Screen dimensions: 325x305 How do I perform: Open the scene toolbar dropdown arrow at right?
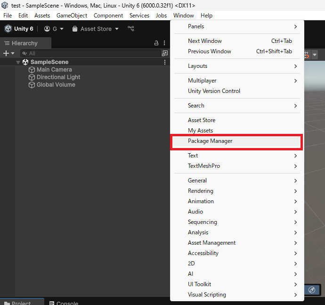click(x=315, y=55)
